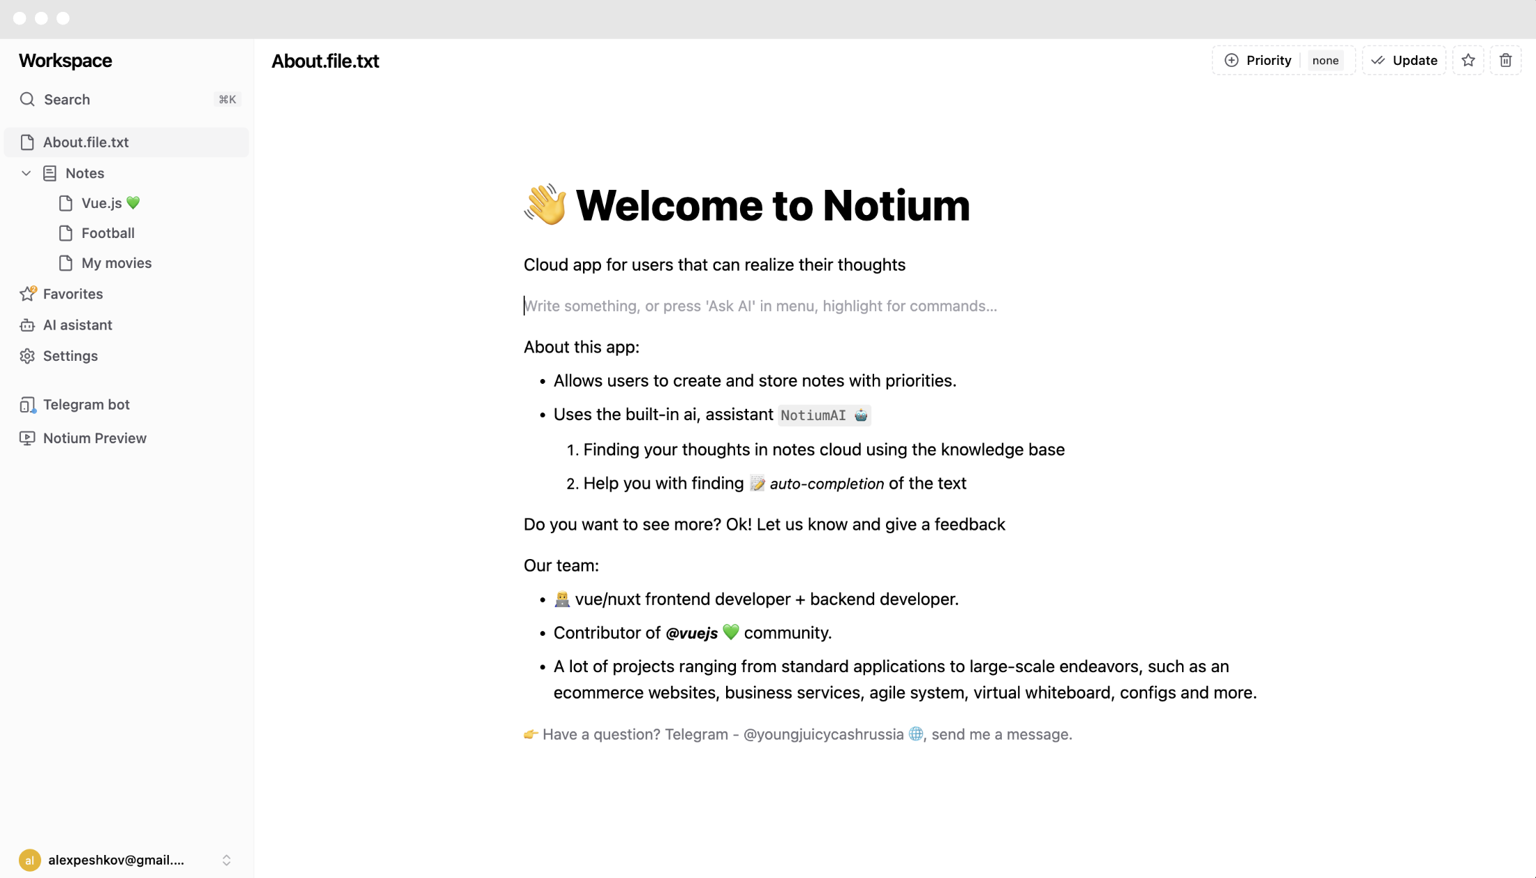The height and width of the screenshot is (878, 1536).
Task: Click the Update double-check icon
Action: coord(1378,61)
